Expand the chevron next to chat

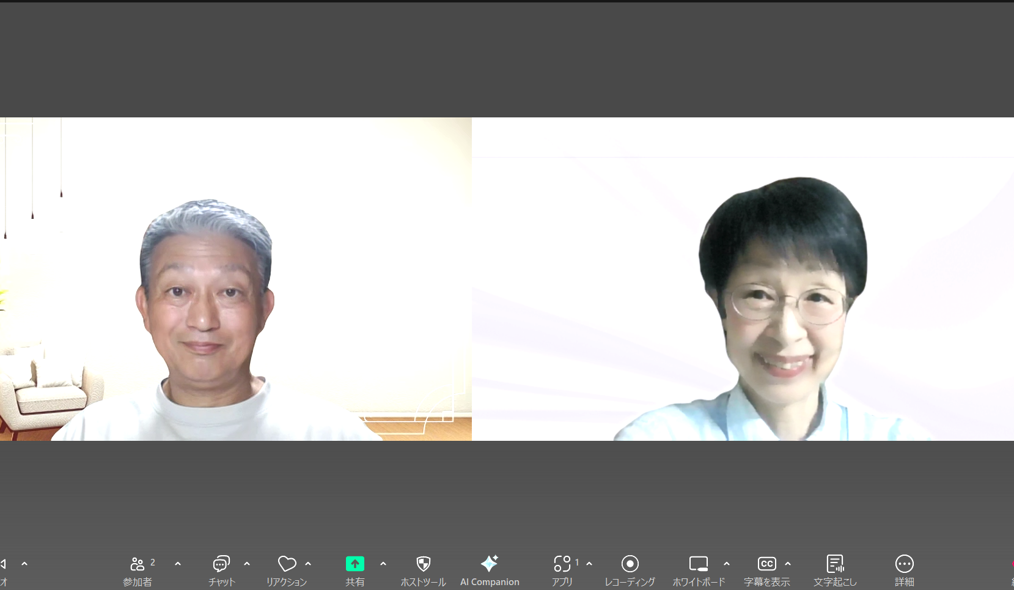coord(247,564)
